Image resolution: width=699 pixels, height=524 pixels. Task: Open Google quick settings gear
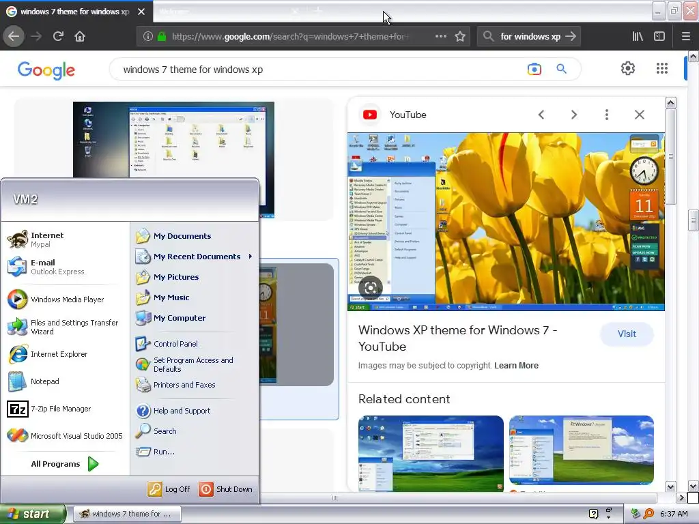pyautogui.click(x=628, y=68)
